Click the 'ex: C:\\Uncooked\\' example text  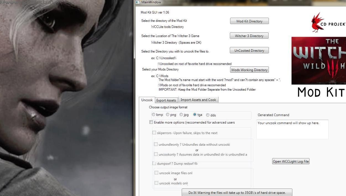[164, 58]
